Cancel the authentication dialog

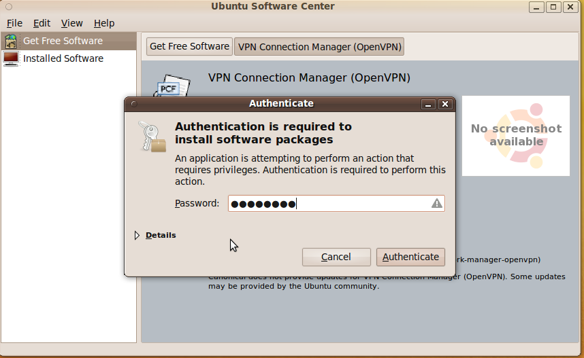pyautogui.click(x=336, y=257)
